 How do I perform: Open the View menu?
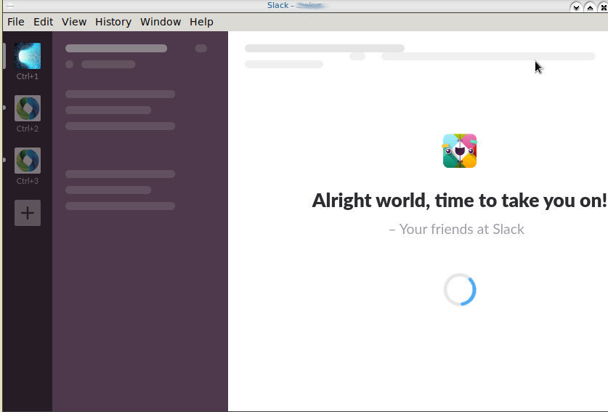point(74,22)
